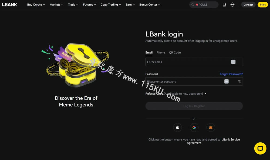Click the password manager icon in email field
The height and width of the screenshot is (160, 270).
[233, 62]
